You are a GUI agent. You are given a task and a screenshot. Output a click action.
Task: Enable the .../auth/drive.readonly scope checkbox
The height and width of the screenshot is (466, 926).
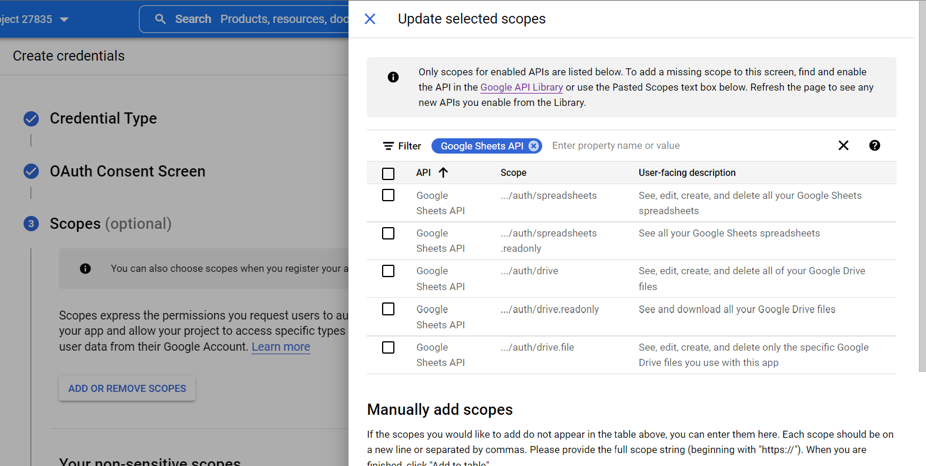tap(388, 309)
